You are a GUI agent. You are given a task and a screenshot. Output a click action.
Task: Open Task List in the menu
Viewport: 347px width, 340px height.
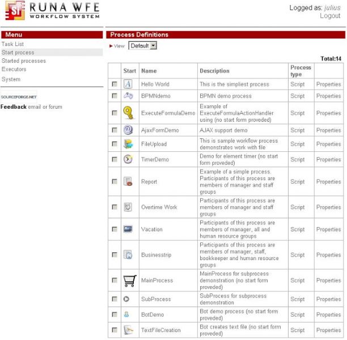pyautogui.click(x=13, y=44)
